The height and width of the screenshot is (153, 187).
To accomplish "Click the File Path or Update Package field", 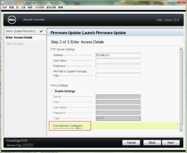I will [118, 75].
